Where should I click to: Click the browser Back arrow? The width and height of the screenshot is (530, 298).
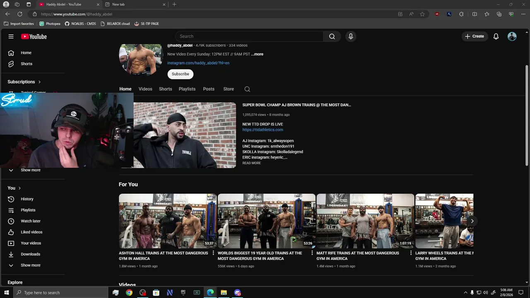[x=7, y=14]
